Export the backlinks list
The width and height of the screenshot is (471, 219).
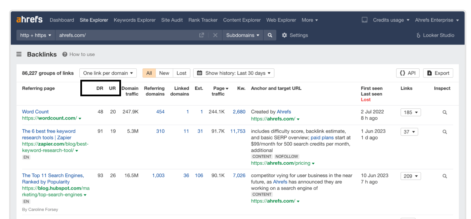point(438,73)
